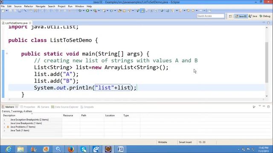Image resolution: width=273 pixels, height=153 pixels.
Task: Expand Java Problems (7 items)
Action: pyautogui.click(x=4, y=127)
